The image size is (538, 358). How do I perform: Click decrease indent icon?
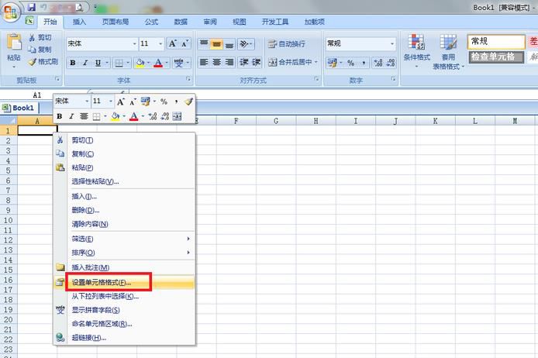point(244,63)
